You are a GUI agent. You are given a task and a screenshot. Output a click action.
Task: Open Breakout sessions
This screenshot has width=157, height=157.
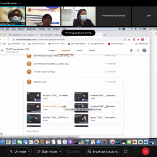(102, 151)
